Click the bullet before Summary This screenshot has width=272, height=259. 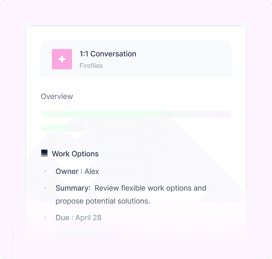tap(45, 188)
